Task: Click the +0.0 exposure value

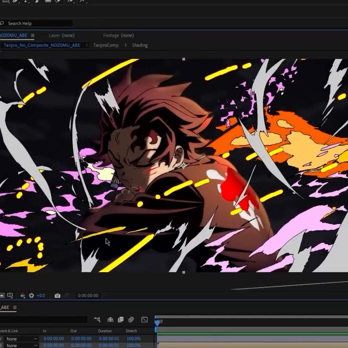Action: [41, 295]
